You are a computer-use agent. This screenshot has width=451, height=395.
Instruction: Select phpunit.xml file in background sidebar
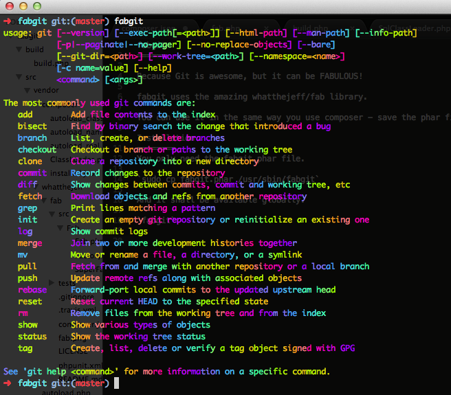pyautogui.click(x=80, y=365)
